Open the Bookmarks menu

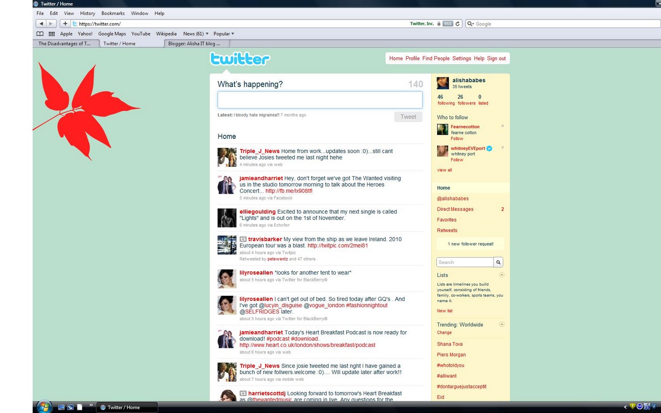click(113, 13)
